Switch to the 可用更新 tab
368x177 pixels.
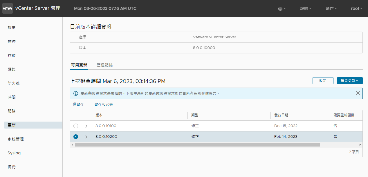[x=79, y=65]
